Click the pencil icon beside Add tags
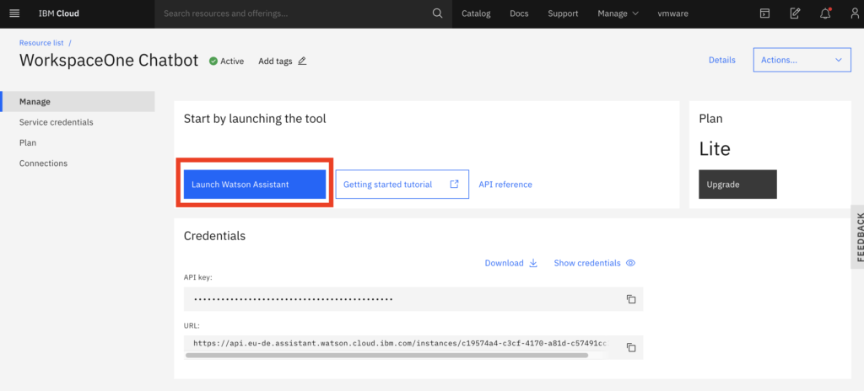This screenshot has width=864, height=391. (302, 62)
